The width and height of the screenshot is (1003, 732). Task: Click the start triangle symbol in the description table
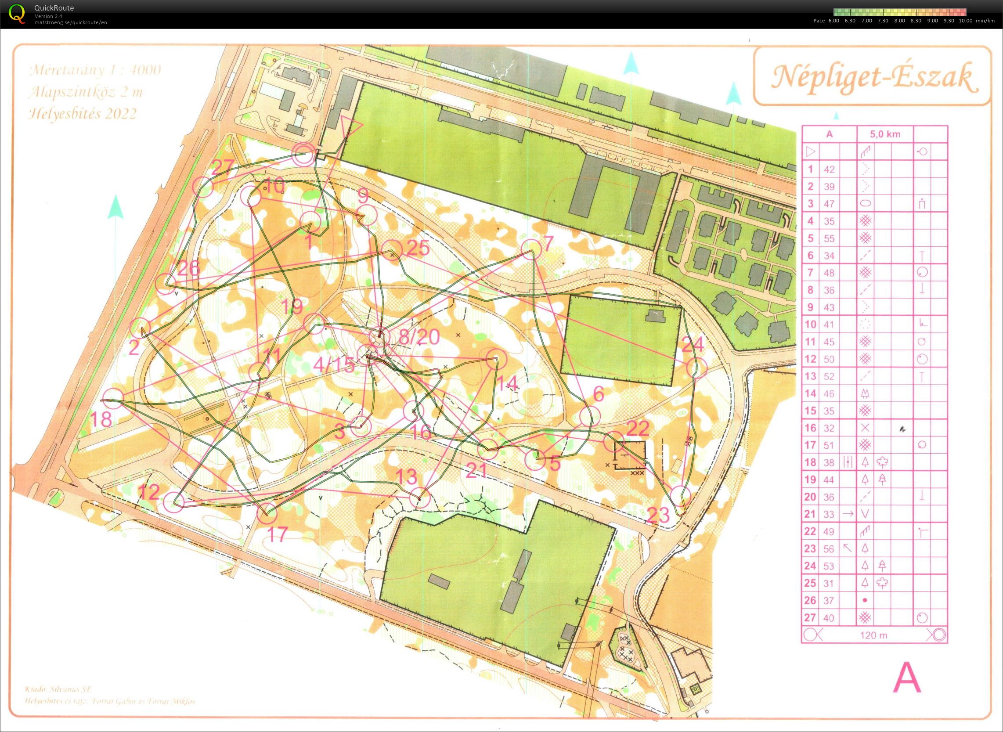(x=810, y=152)
